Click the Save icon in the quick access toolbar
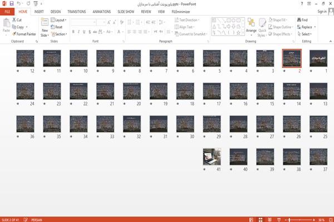Image resolution: width=334 pixels, height=222 pixels. 12,4
